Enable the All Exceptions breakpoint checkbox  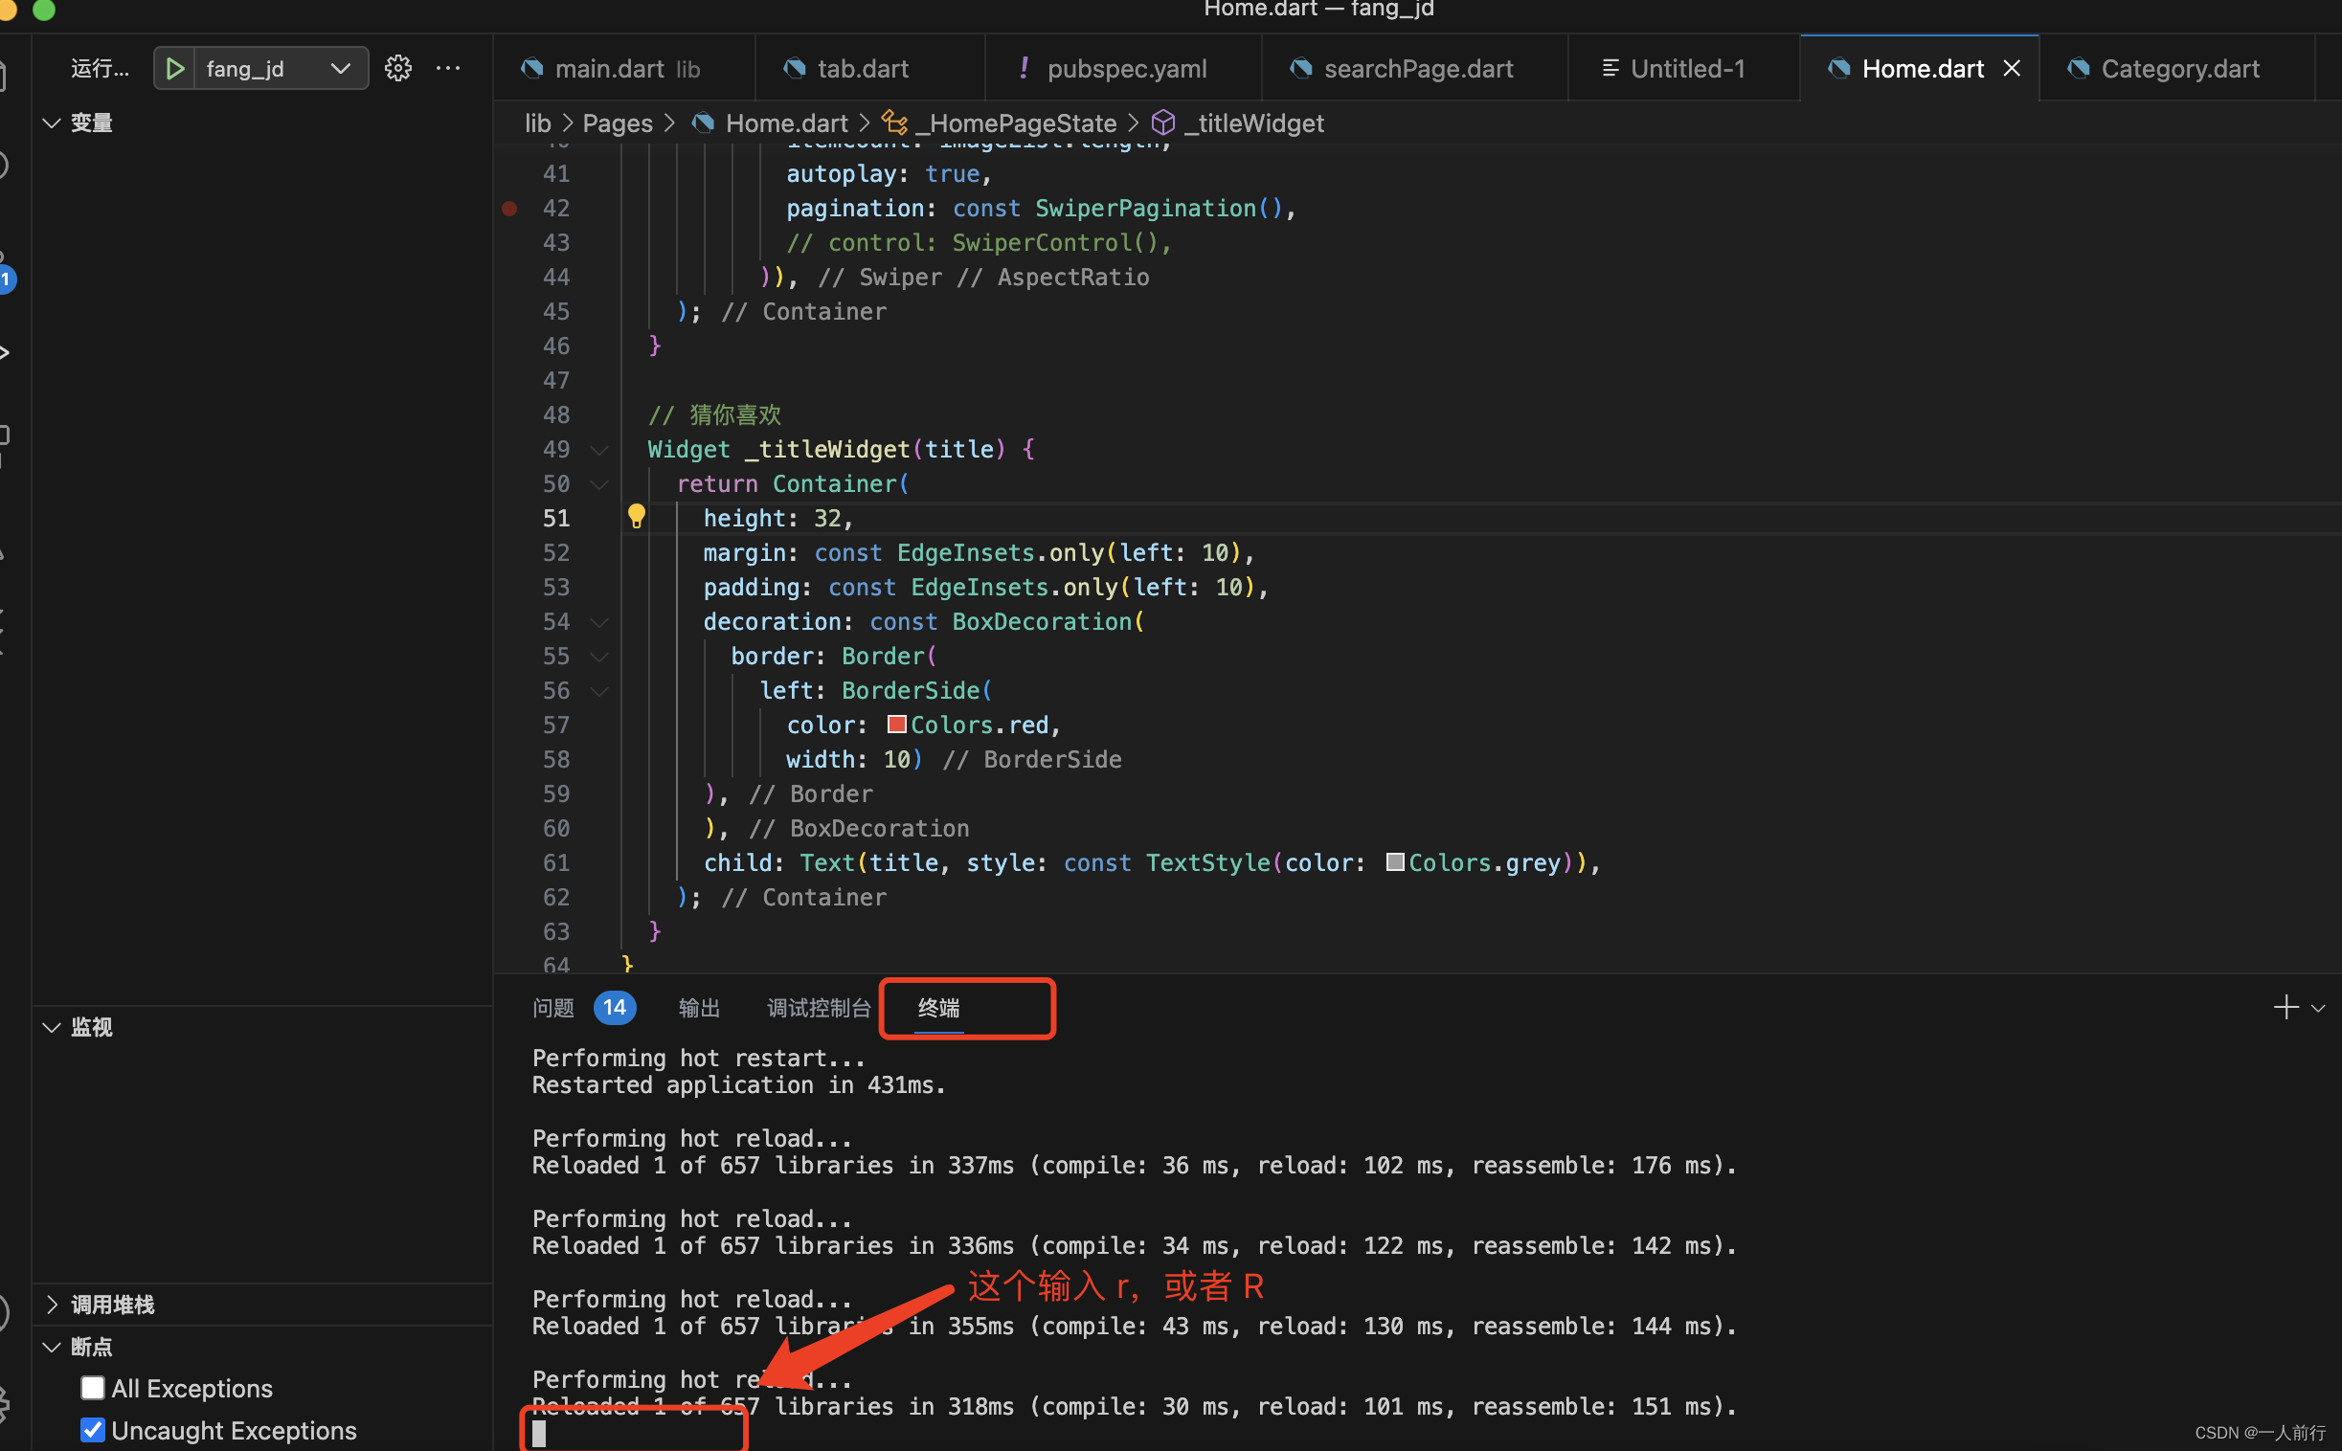92,1388
